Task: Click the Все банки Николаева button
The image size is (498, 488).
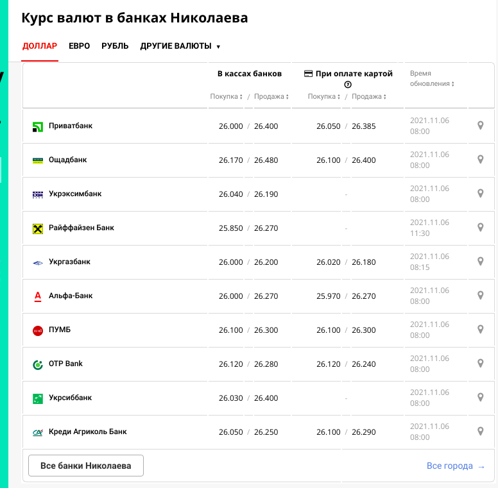Action: pos(86,466)
